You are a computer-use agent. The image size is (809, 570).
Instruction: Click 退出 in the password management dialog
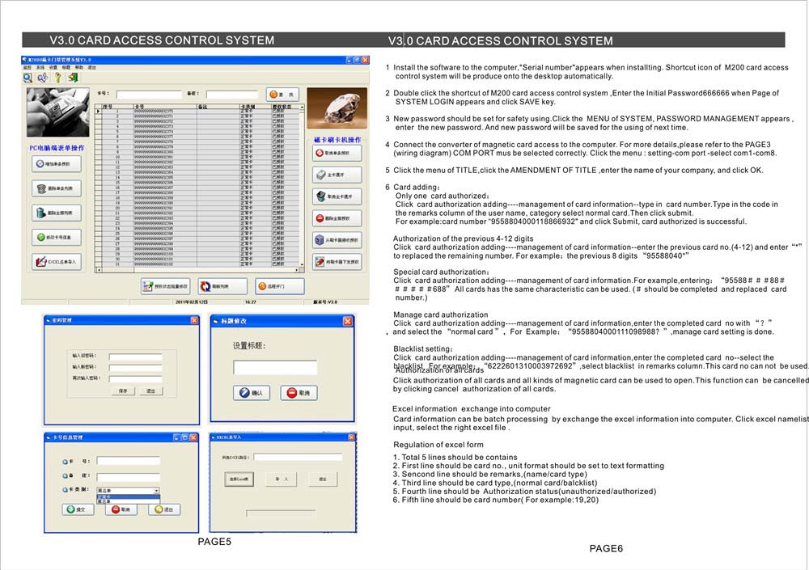(x=150, y=391)
